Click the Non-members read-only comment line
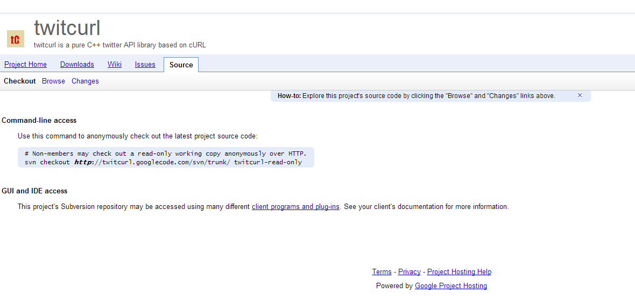The image size is (635, 307). point(166,153)
